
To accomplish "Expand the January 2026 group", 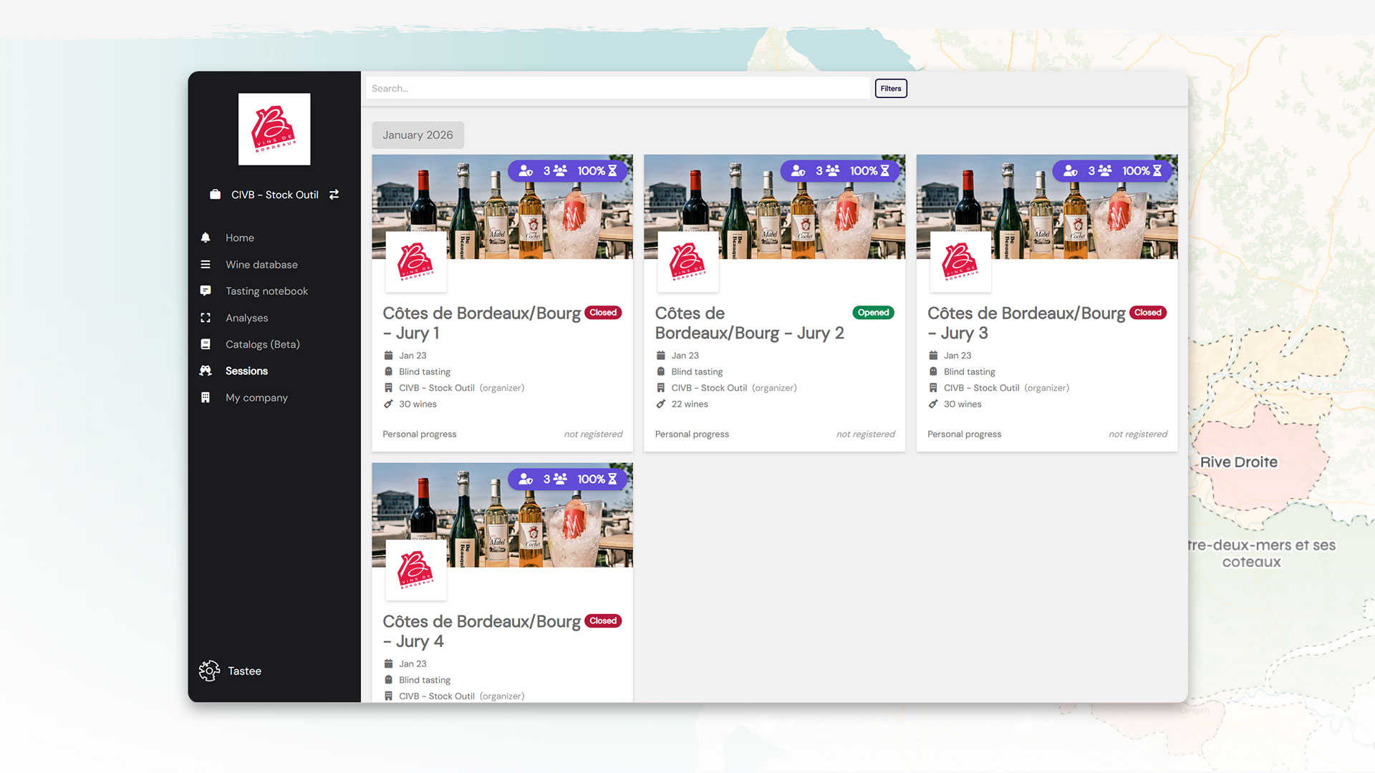I will 418,135.
